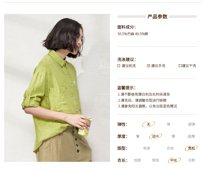
Task: Toggle the 建议手洗 checkbox
Action: tap(149, 66)
